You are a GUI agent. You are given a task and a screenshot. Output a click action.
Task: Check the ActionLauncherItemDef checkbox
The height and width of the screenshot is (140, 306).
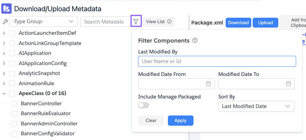pyautogui.click(x=12, y=33)
